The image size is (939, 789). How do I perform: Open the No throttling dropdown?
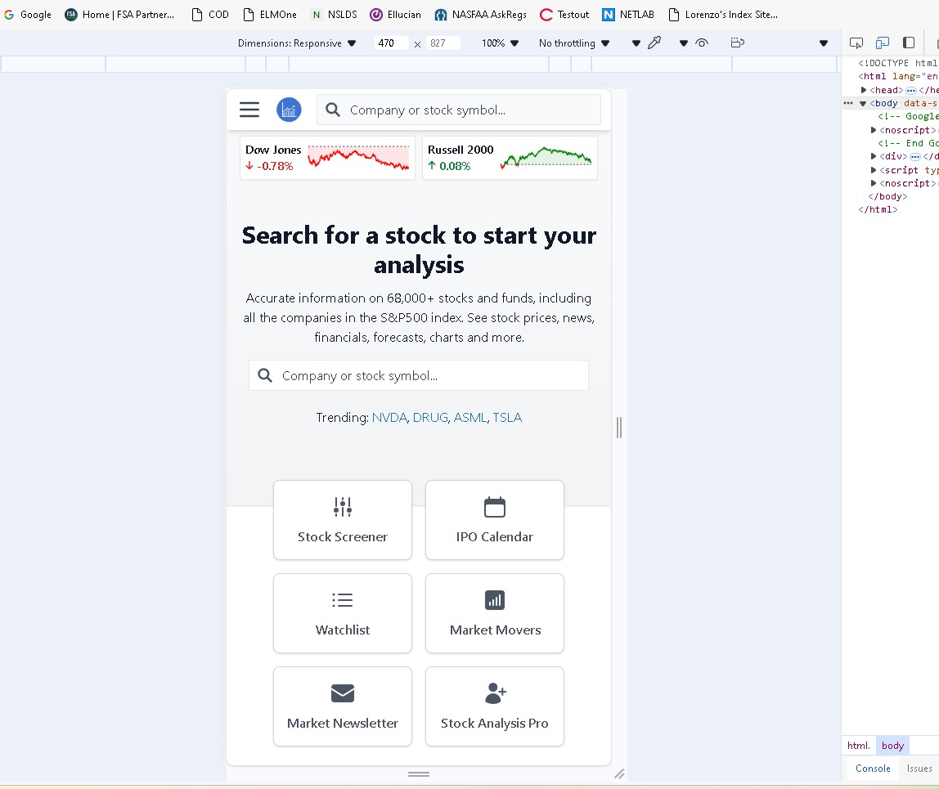pyautogui.click(x=574, y=43)
